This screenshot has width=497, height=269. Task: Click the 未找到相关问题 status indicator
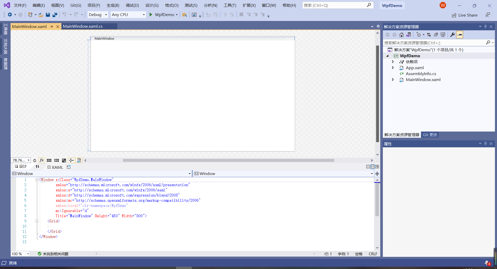tap(53, 254)
